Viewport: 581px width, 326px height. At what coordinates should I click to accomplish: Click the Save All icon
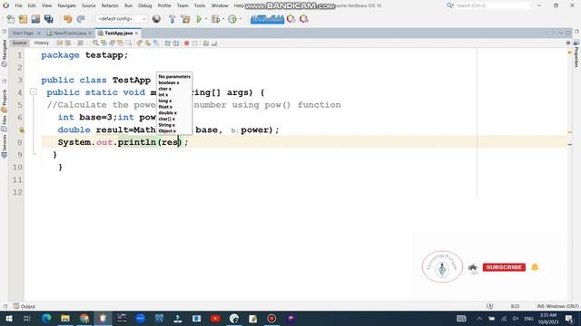48,19
